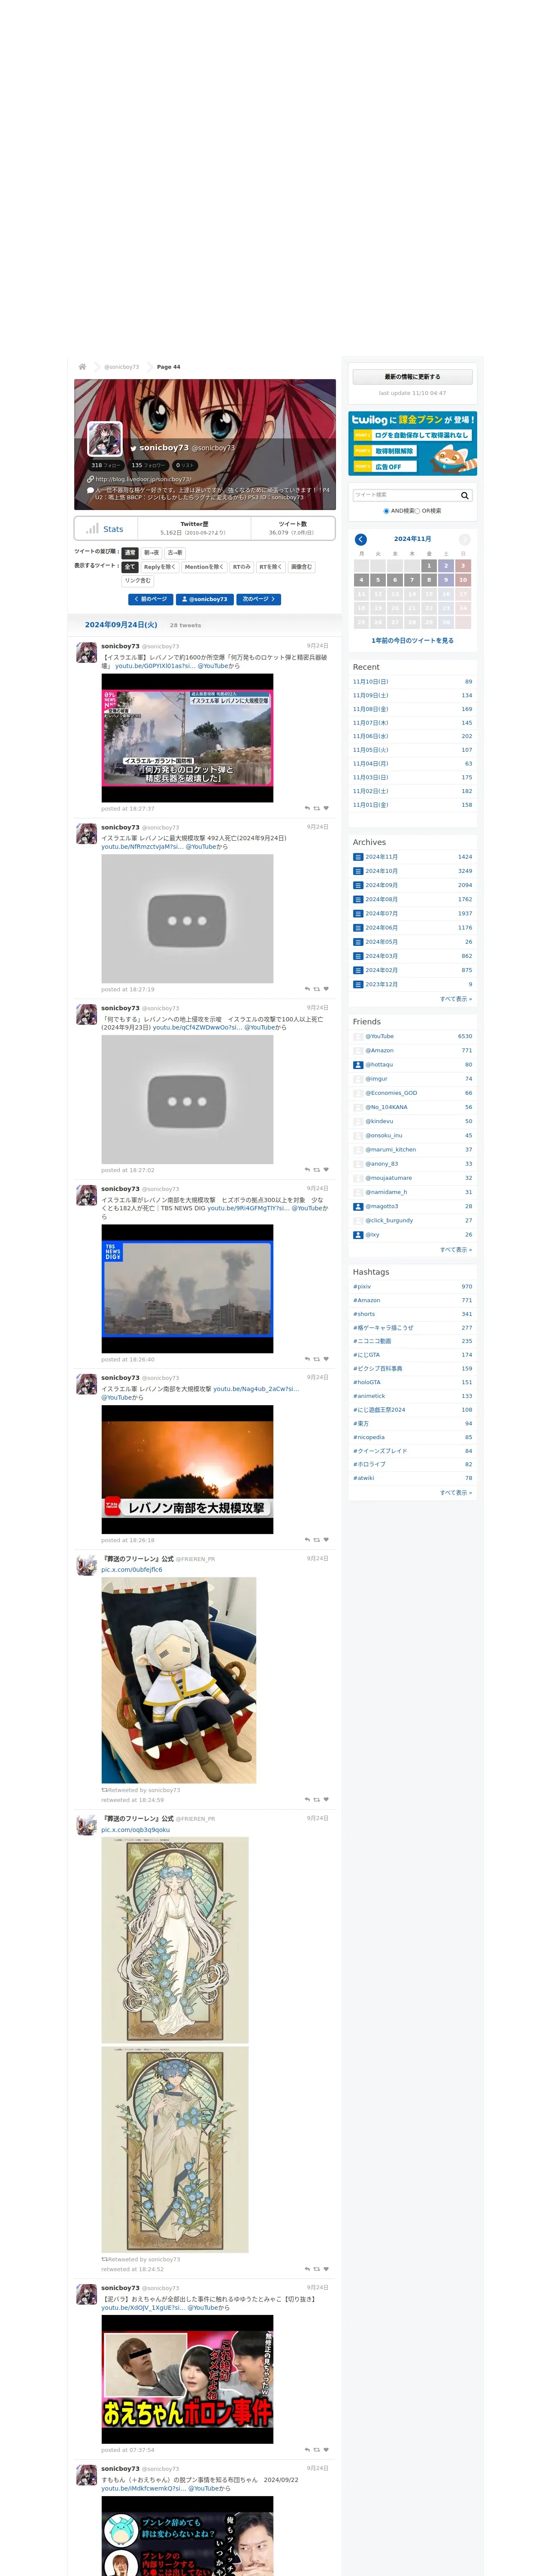This screenshot has width=551, height=2576.
Task: Like the tweet posted at 18:26:40
Action: point(326,1359)
